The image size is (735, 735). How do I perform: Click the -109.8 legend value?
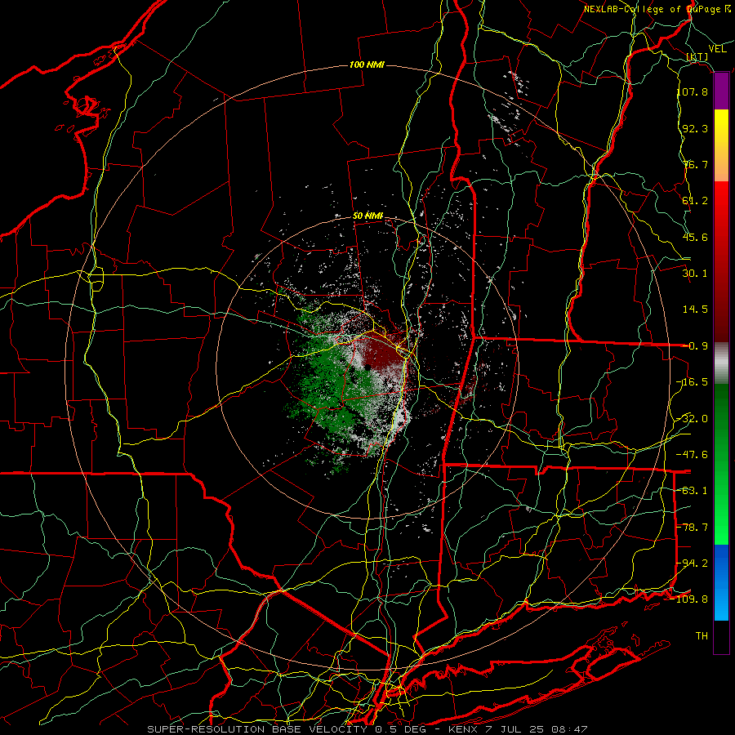pos(689,599)
